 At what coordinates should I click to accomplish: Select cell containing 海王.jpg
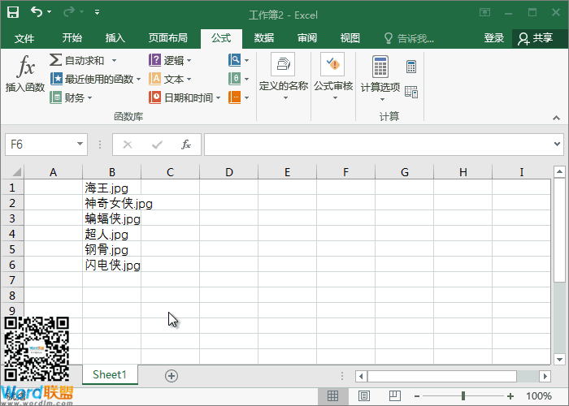[112, 188]
